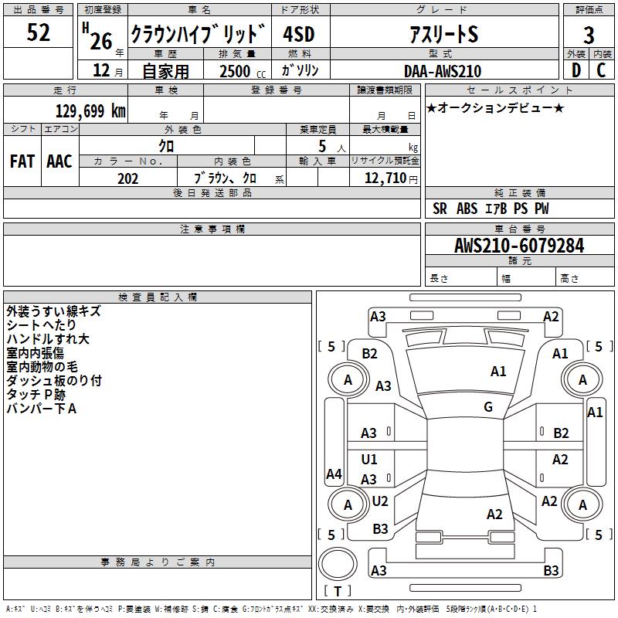This screenshot has height=618, width=618.
Task: Select the model code DAA-AWS210
Action: click(443, 71)
